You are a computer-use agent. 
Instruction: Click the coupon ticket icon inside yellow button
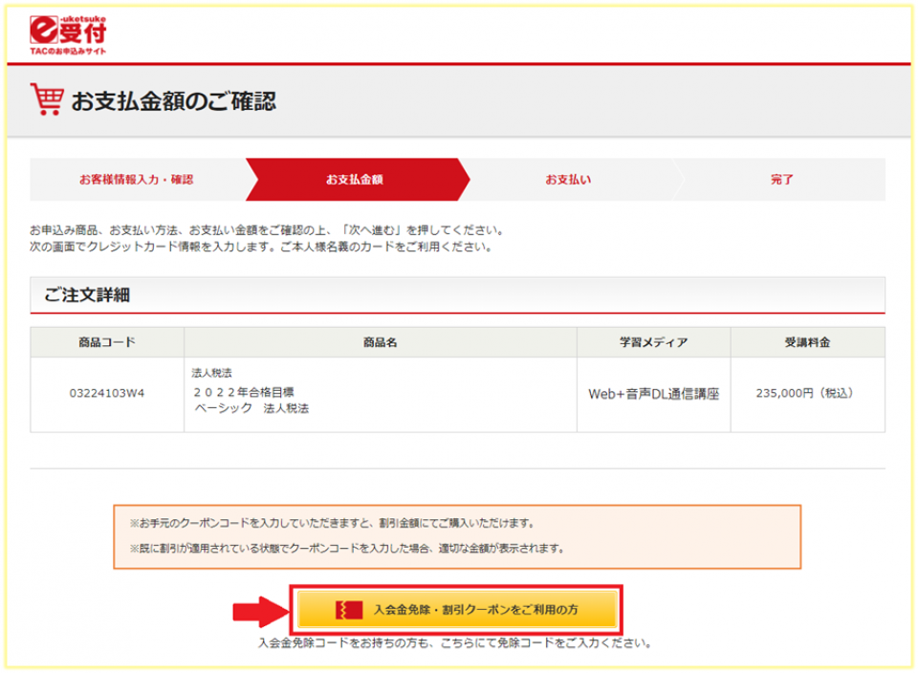click(x=347, y=608)
